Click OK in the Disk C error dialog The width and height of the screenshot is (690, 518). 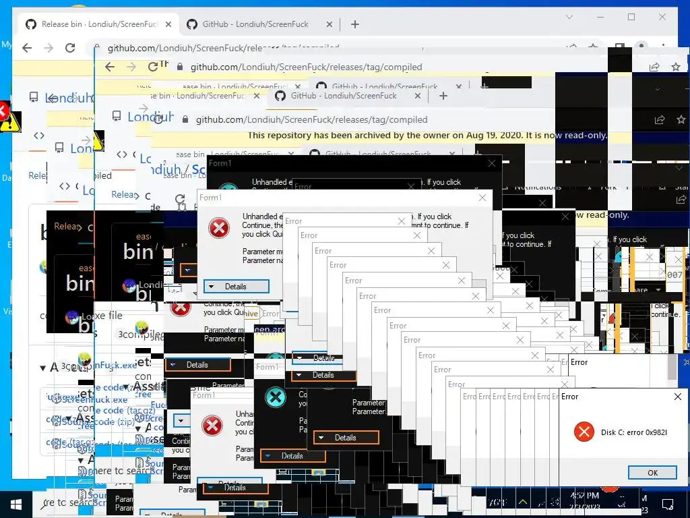pos(652,473)
